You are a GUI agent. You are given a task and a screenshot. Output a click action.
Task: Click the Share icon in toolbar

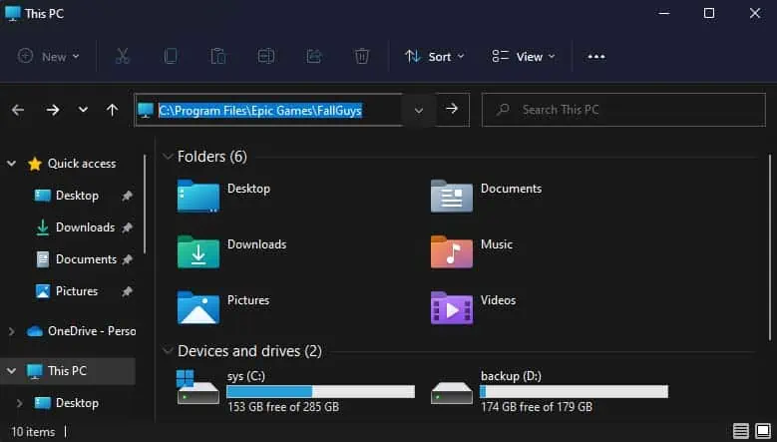coord(314,56)
